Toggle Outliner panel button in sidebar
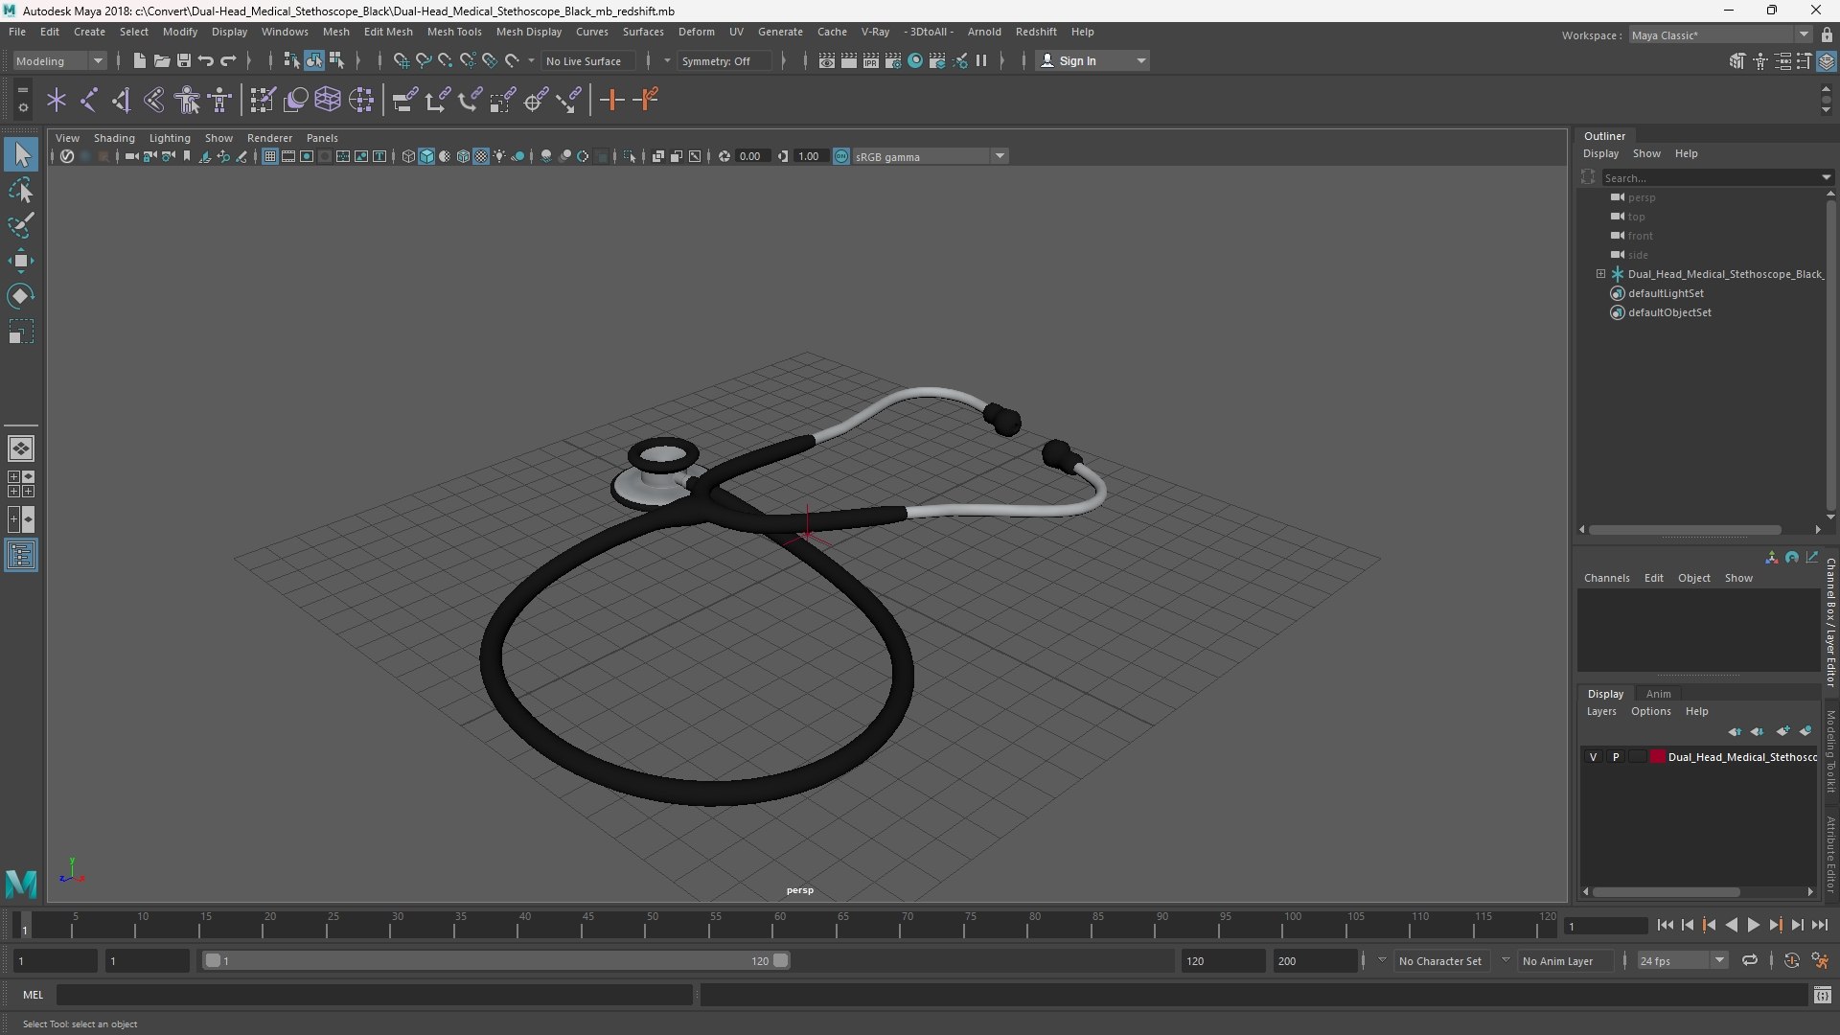The width and height of the screenshot is (1840, 1035). (21, 556)
